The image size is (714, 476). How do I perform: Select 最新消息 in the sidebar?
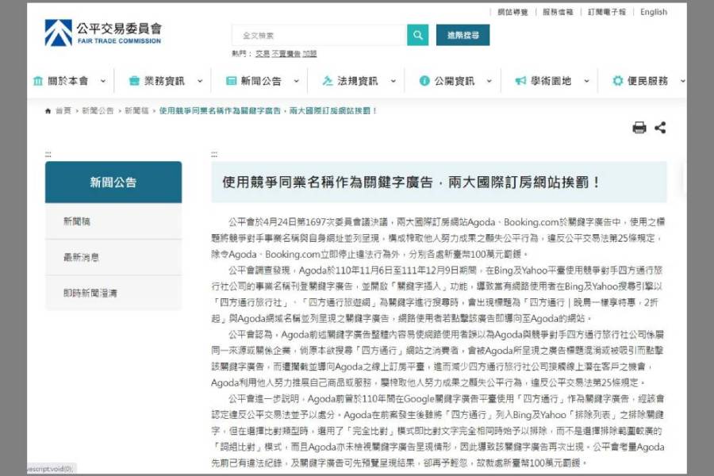click(x=113, y=257)
